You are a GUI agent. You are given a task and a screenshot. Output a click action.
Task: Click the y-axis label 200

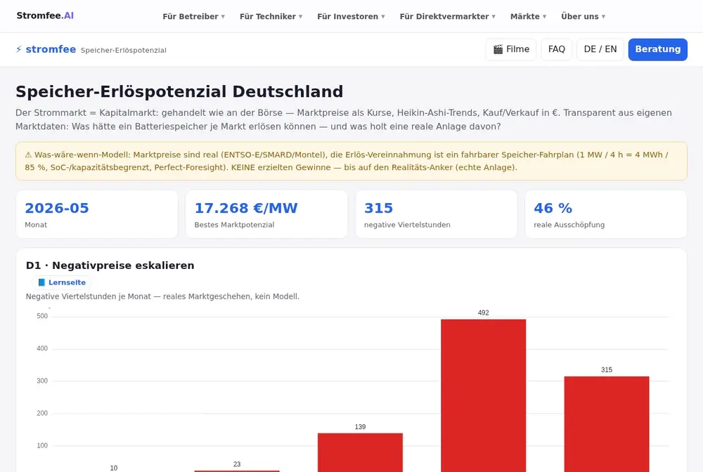click(42, 413)
